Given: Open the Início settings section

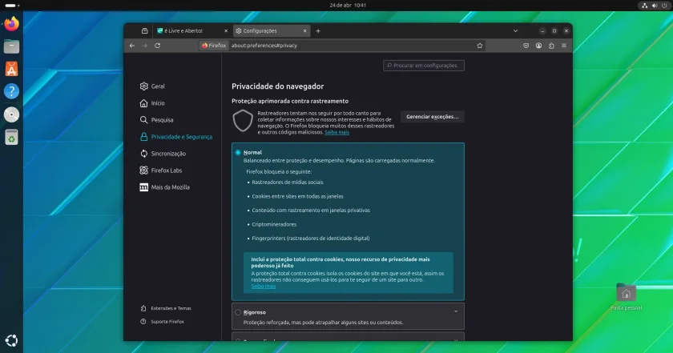Looking at the screenshot, I should 152,103.
